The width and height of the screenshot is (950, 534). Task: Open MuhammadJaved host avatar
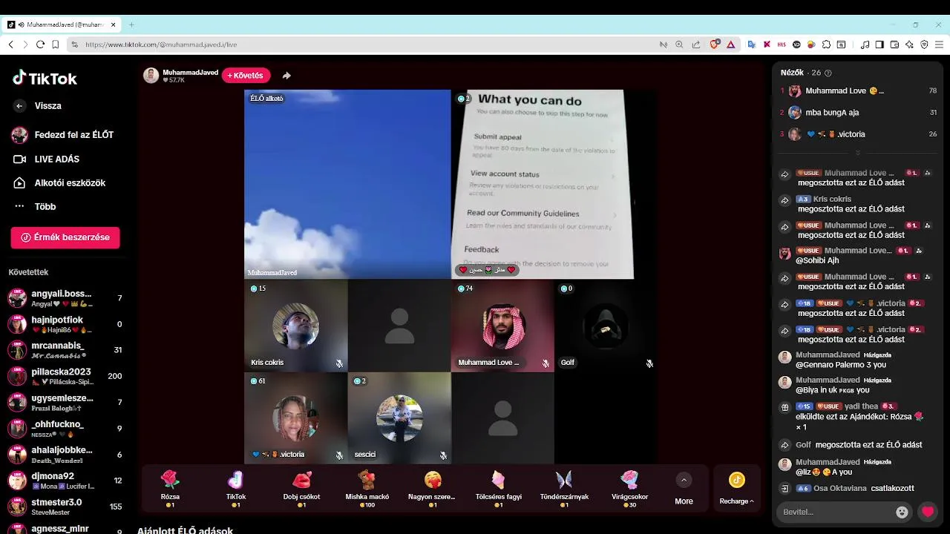click(151, 76)
